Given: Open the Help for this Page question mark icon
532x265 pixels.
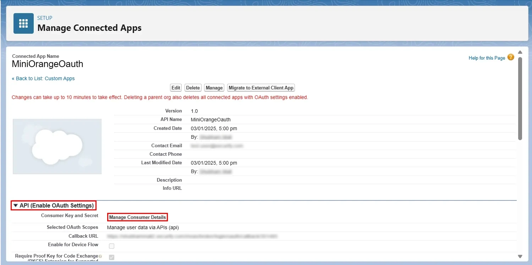Looking at the screenshot, I should point(510,57).
